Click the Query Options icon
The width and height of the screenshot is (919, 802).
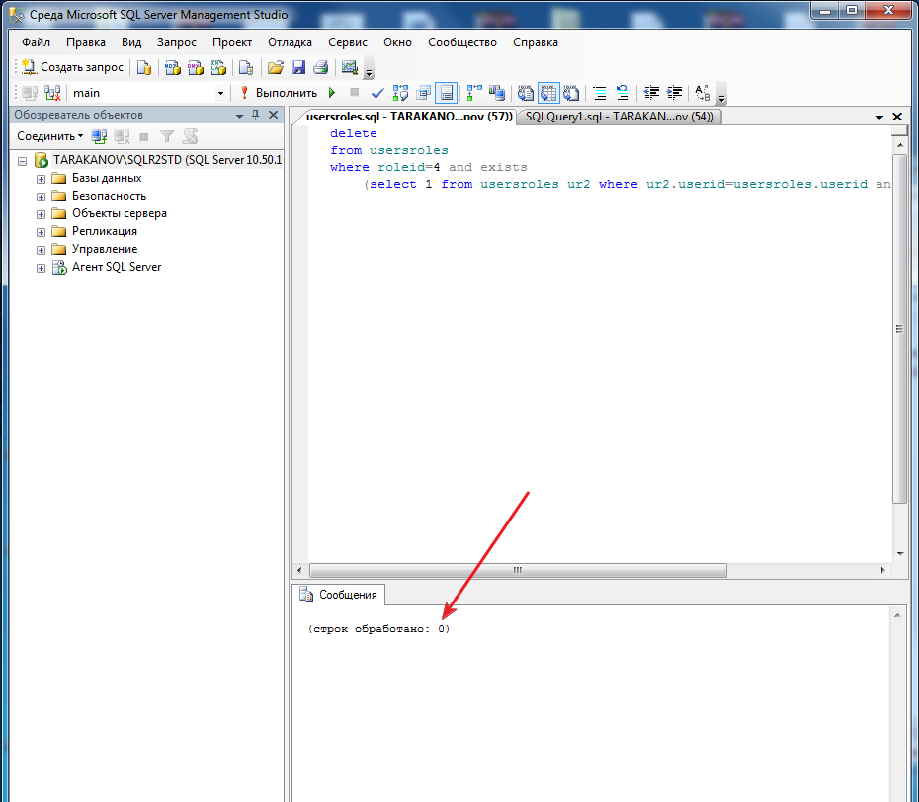point(423,93)
